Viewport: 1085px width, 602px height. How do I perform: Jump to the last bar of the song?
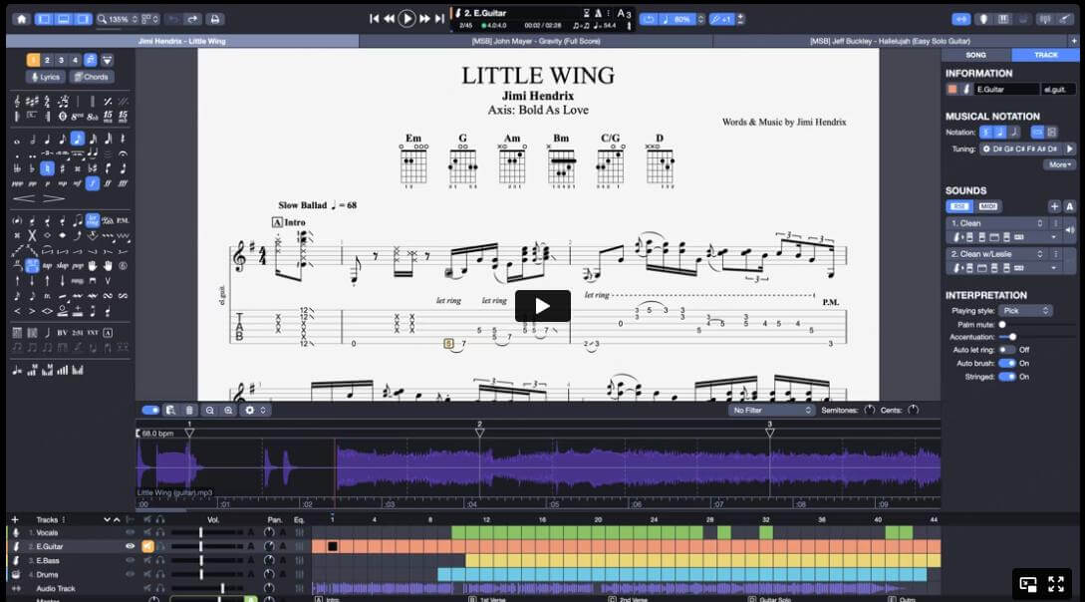point(439,19)
